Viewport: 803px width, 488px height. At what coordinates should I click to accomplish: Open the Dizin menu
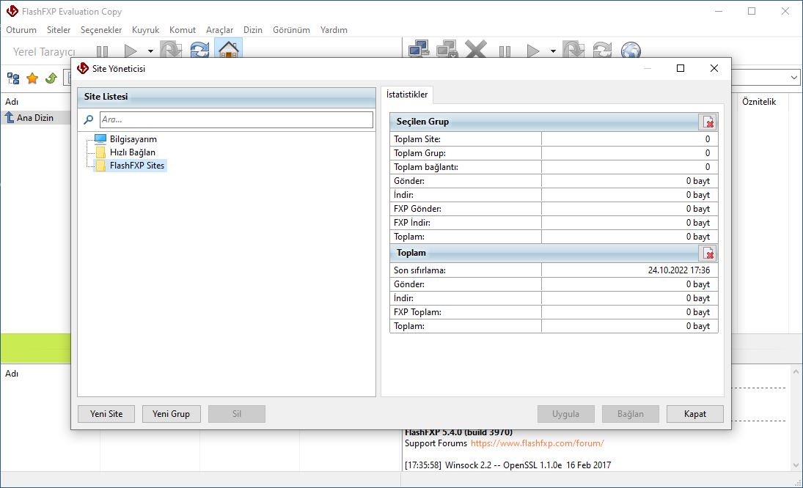252,29
